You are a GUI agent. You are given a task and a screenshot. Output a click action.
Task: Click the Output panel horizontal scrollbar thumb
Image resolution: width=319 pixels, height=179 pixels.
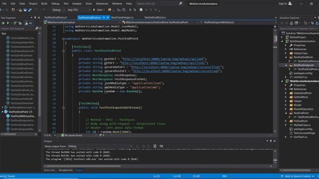click(84, 166)
